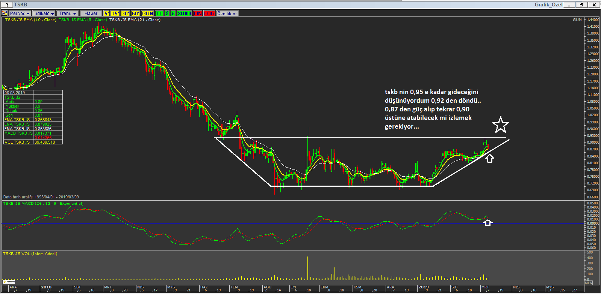Click the Haber button

point(91,13)
